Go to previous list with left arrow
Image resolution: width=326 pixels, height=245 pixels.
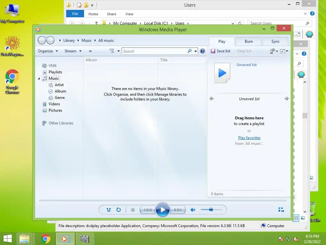pyautogui.click(x=212, y=99)
